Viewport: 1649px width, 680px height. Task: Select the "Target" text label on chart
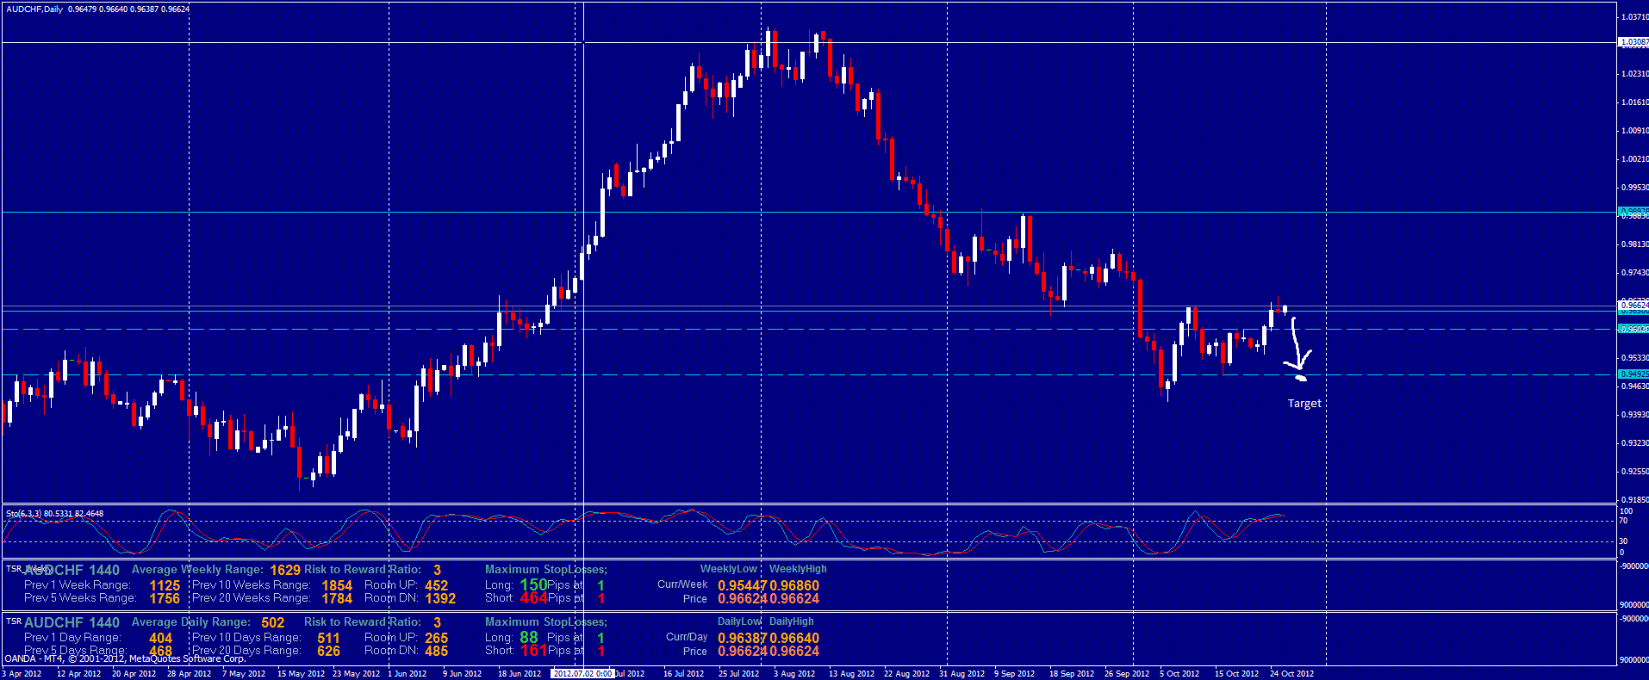point(1304,404)
